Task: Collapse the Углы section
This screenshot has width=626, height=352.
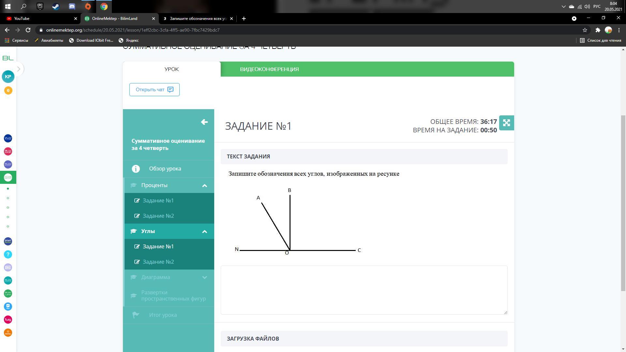Action: click(x=204, y=231)
